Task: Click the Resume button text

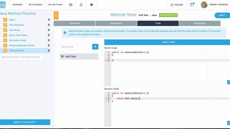Action: click(x=179, y=5)
